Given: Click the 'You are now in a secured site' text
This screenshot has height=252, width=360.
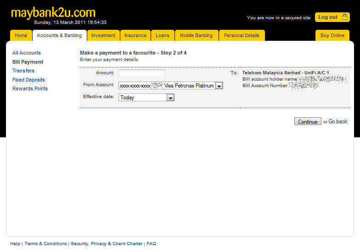Looking at the screenshot, I should [x=278, y=17].
